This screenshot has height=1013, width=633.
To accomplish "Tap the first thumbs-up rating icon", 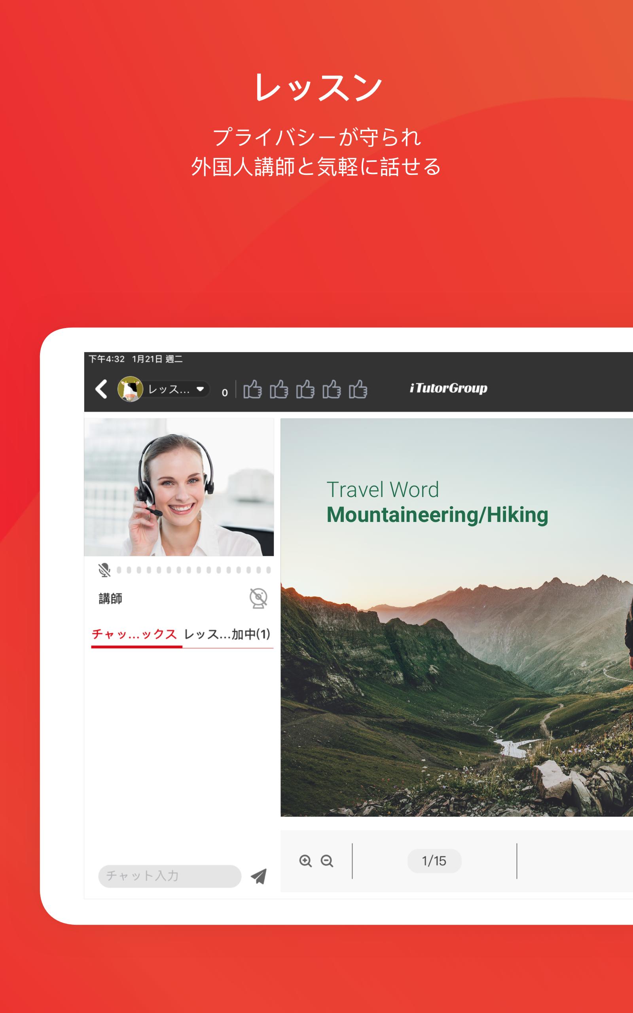I will coord(252,389).
